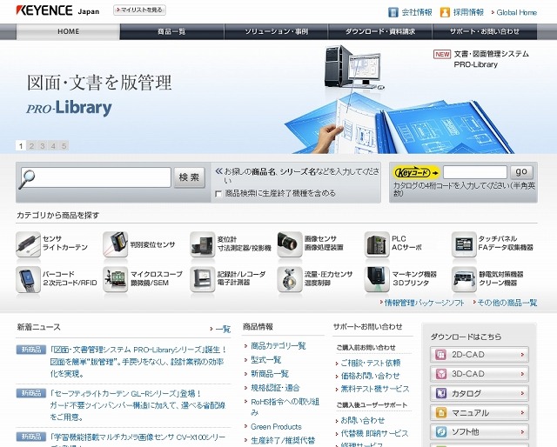The image size is (557, 447).
Task: Click the magnifying glass search icon
Action: [28, 178]
